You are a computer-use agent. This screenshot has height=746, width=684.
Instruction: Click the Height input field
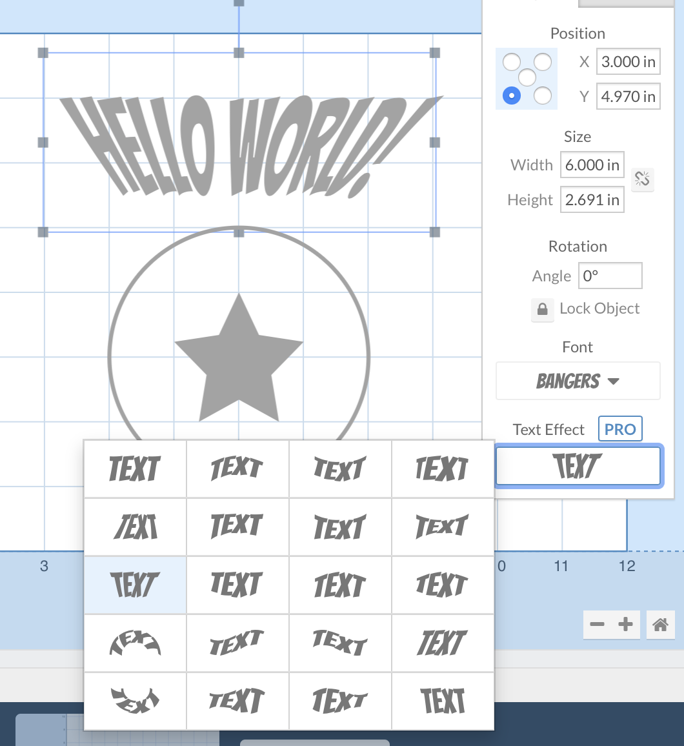[592, 199]
